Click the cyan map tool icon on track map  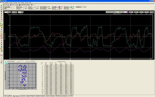pyautogui.click(x=6, y=63)
